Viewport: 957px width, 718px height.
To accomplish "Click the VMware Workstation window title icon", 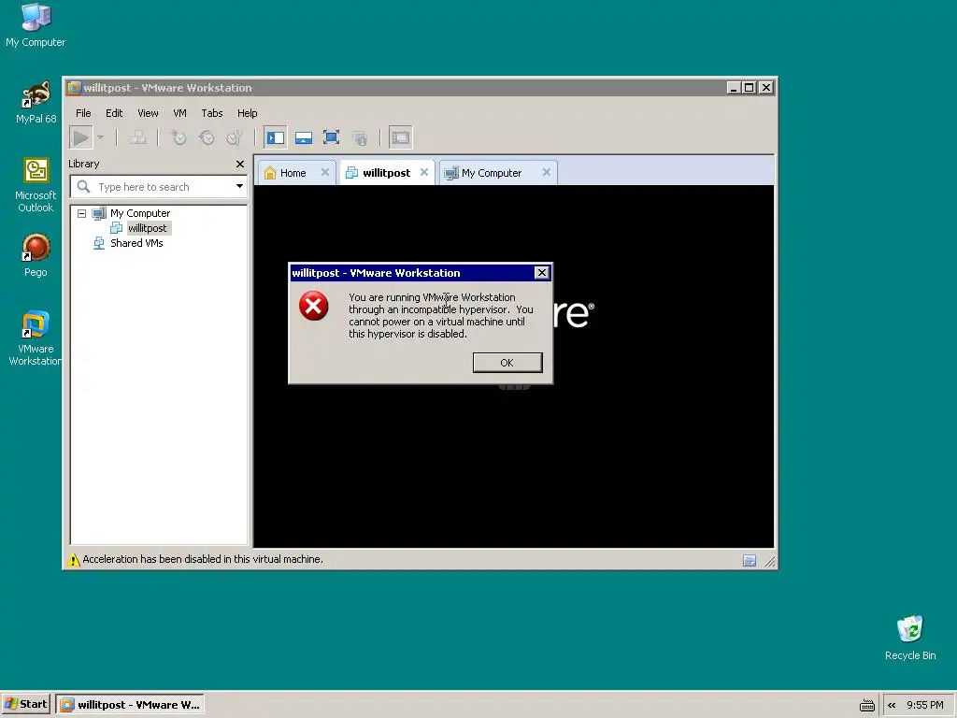I will pos(75,88).
